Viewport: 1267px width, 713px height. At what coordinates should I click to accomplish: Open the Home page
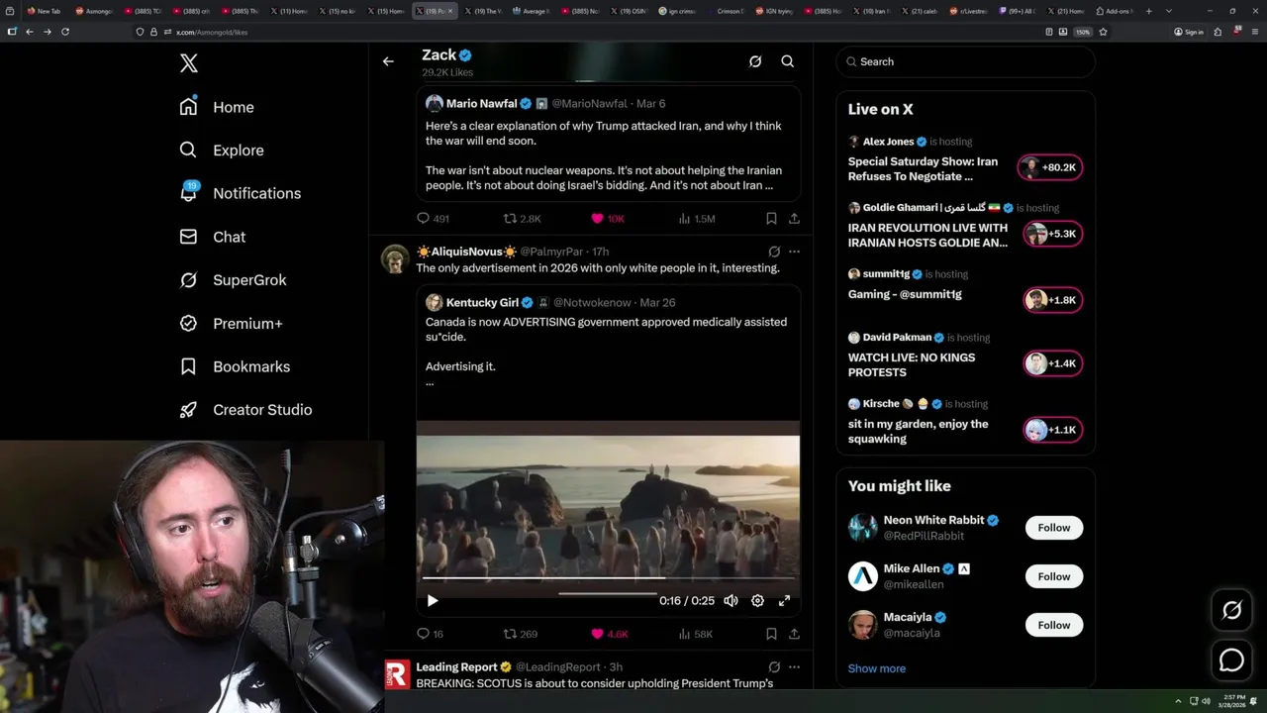(218, 107)
